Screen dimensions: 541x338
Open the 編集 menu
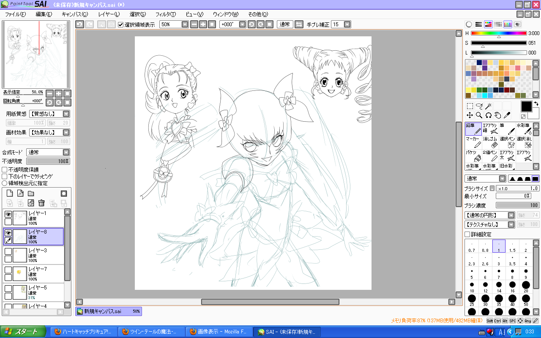tap(44, 14)
